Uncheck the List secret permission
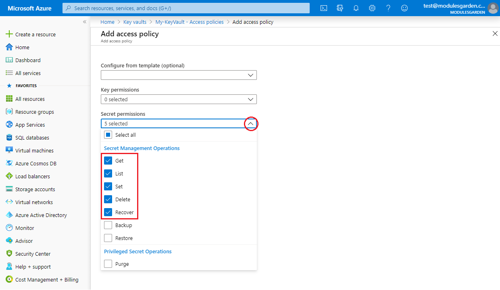The image size is (500, 290). click(x=108, y=173)
